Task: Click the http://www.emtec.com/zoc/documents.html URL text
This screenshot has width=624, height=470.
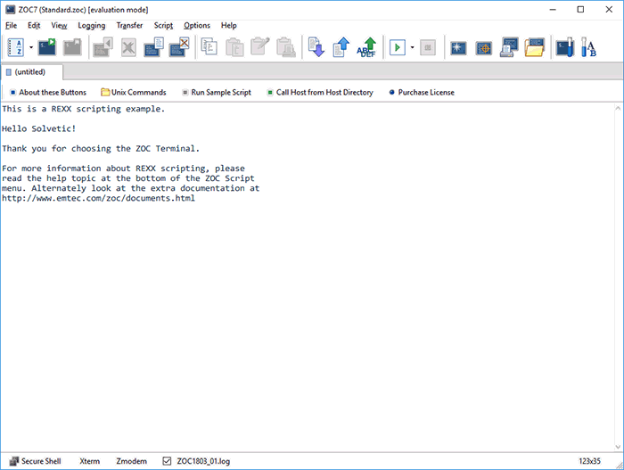Action: pyautogui.click(x=98, y=198)
